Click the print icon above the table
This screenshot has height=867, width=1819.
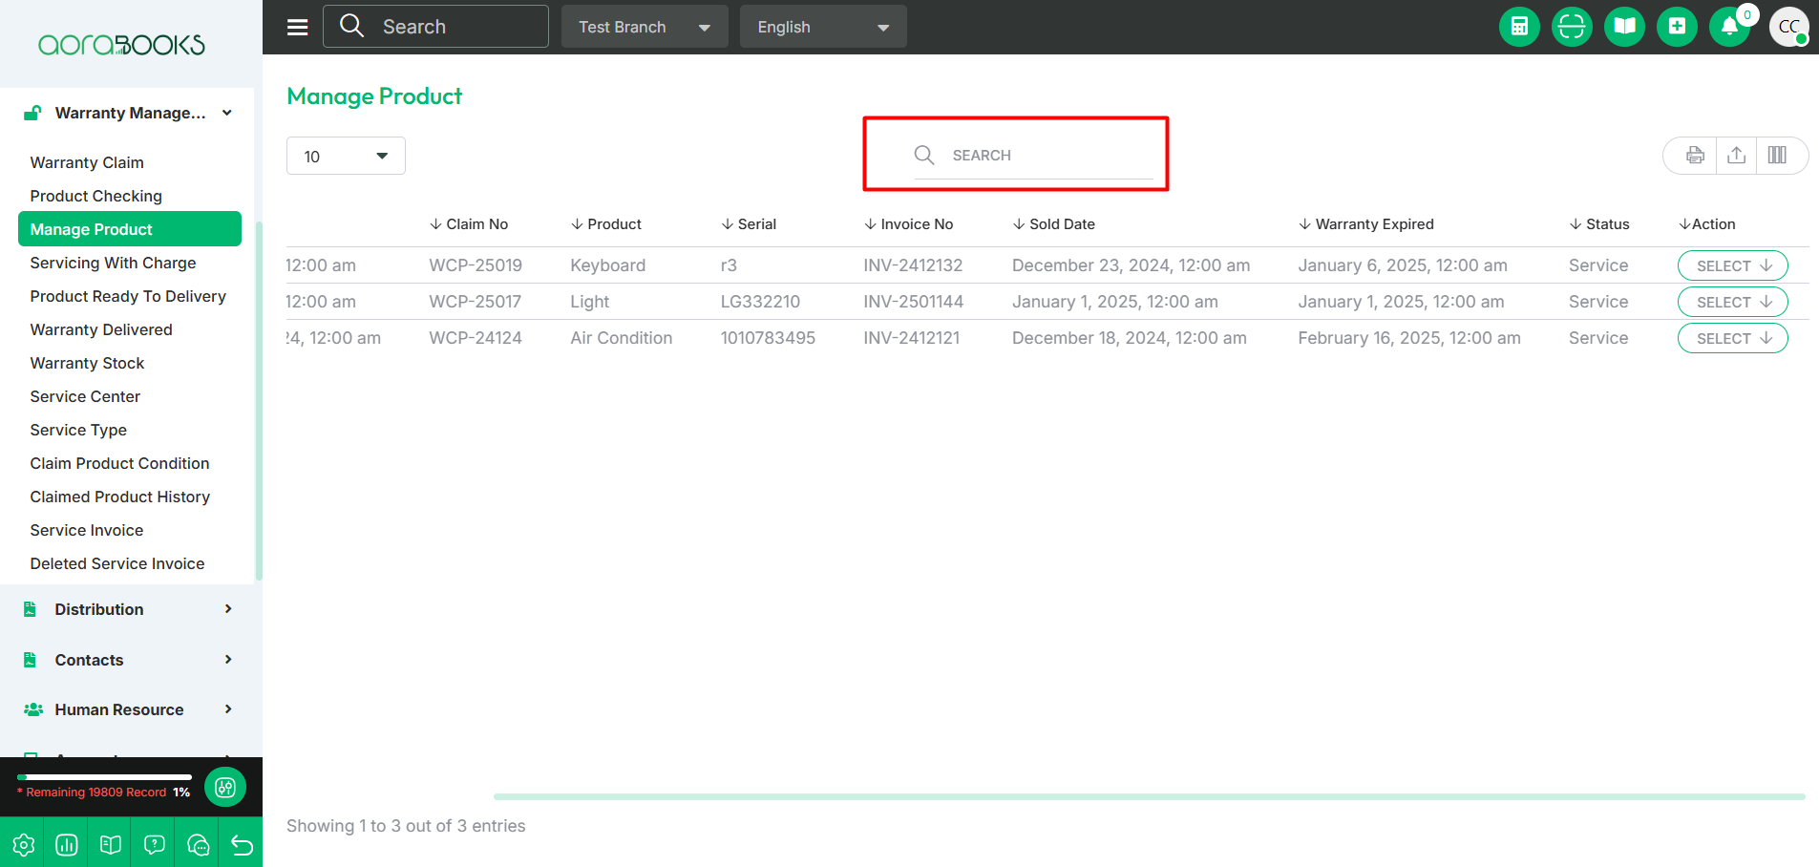click(x=1695, y=156)
